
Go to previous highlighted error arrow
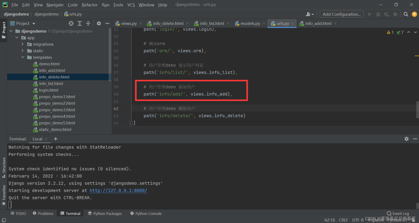(x=409, y=32)
